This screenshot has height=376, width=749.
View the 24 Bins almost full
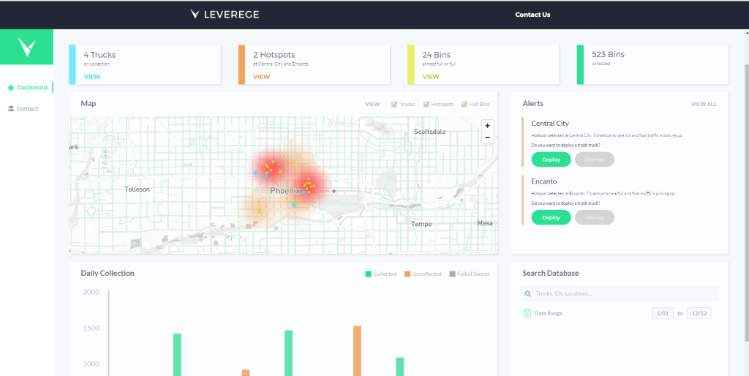(x=430, y=76)
